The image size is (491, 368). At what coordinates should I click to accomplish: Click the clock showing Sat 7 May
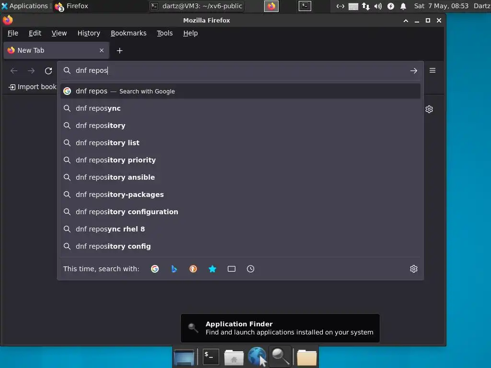[x=441, y=6]
